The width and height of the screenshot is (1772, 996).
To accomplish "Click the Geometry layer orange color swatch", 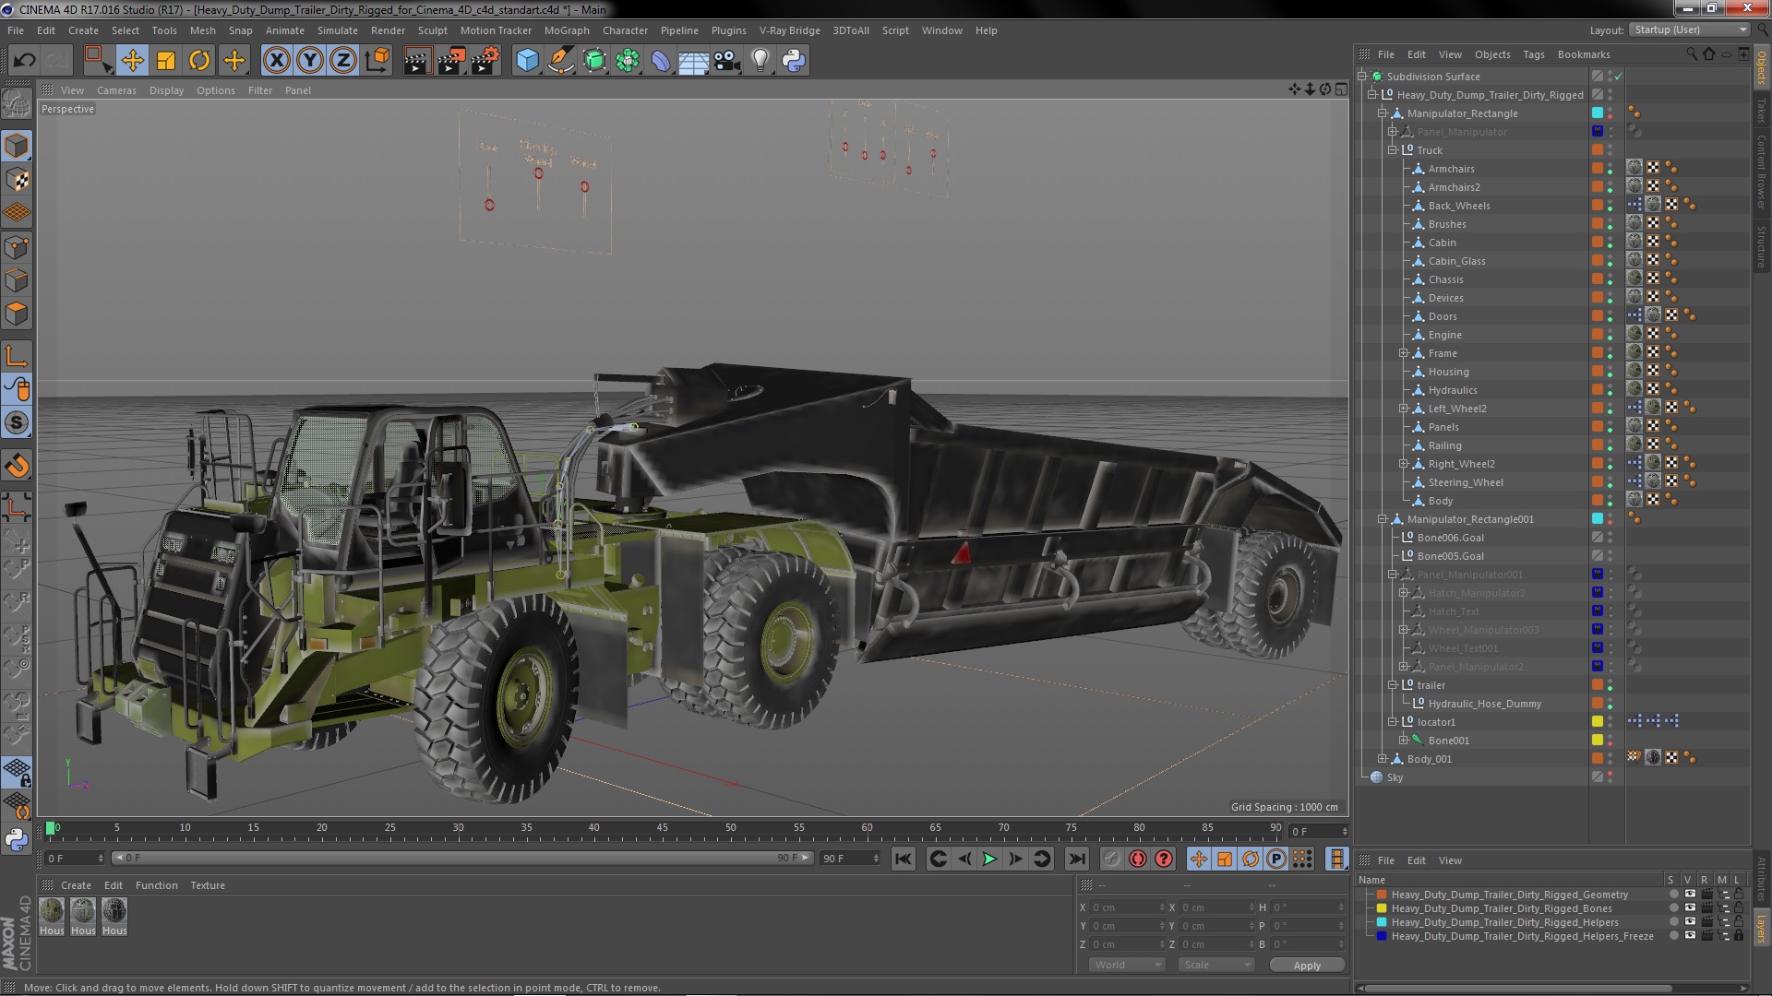I will click(1382, 895).
